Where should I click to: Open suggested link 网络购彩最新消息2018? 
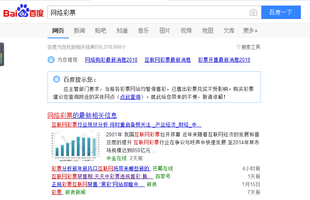pos(111,60)
